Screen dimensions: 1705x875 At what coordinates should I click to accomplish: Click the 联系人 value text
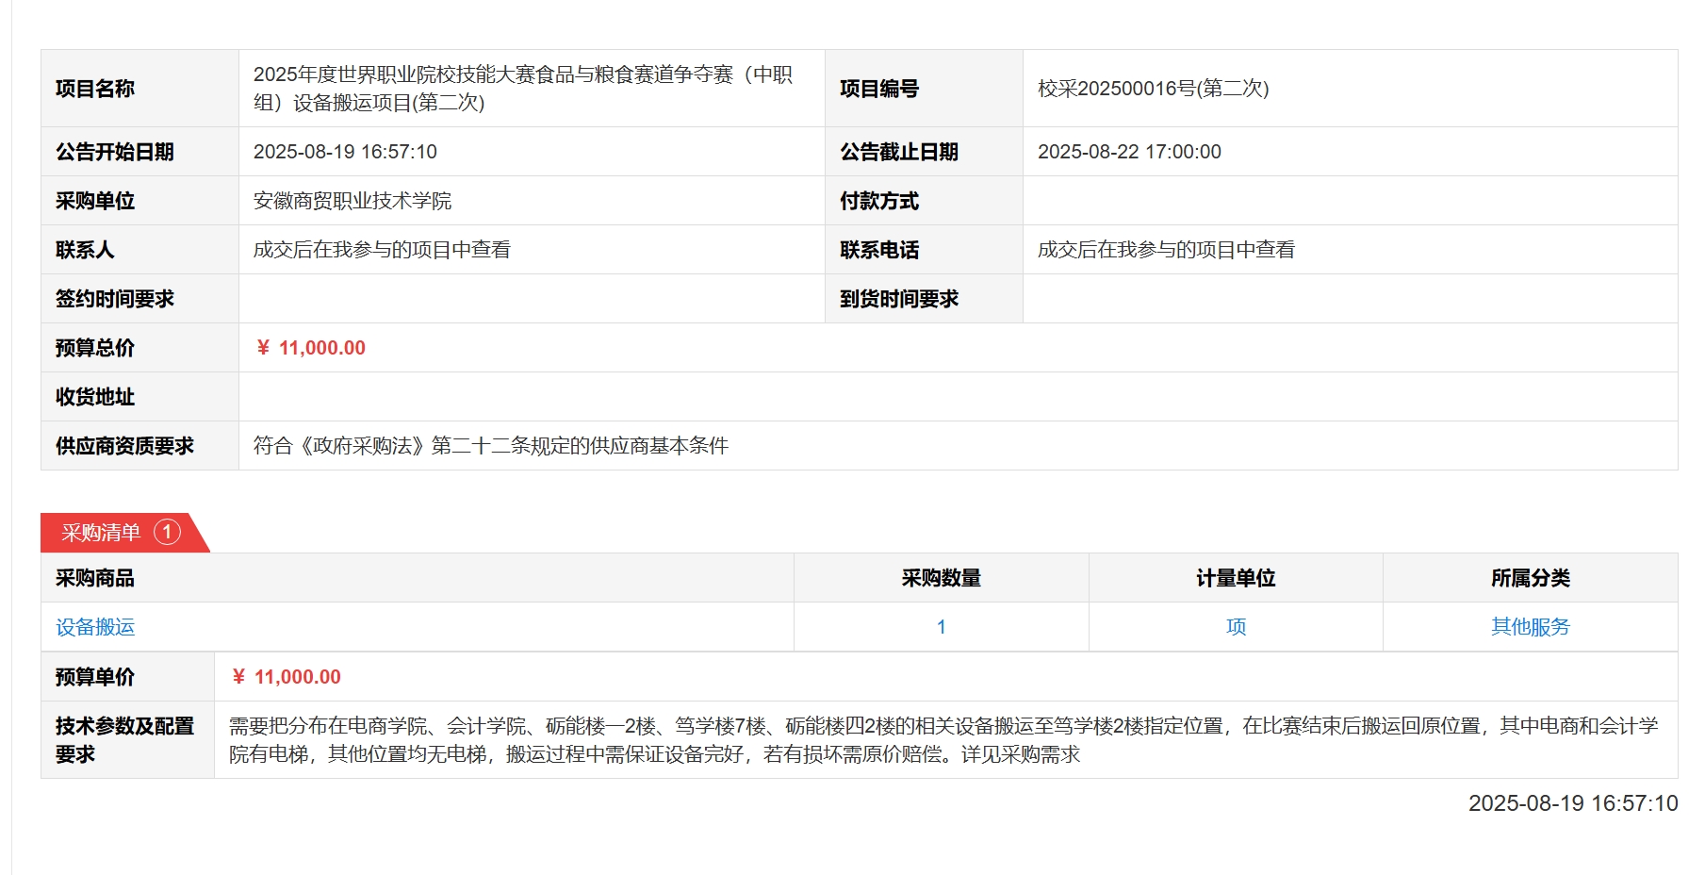[382, 250]
